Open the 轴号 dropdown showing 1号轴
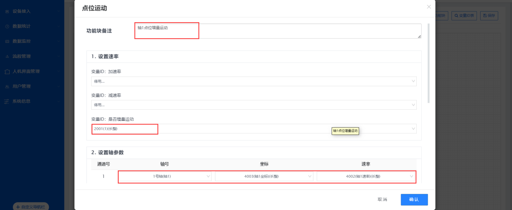 165,177
